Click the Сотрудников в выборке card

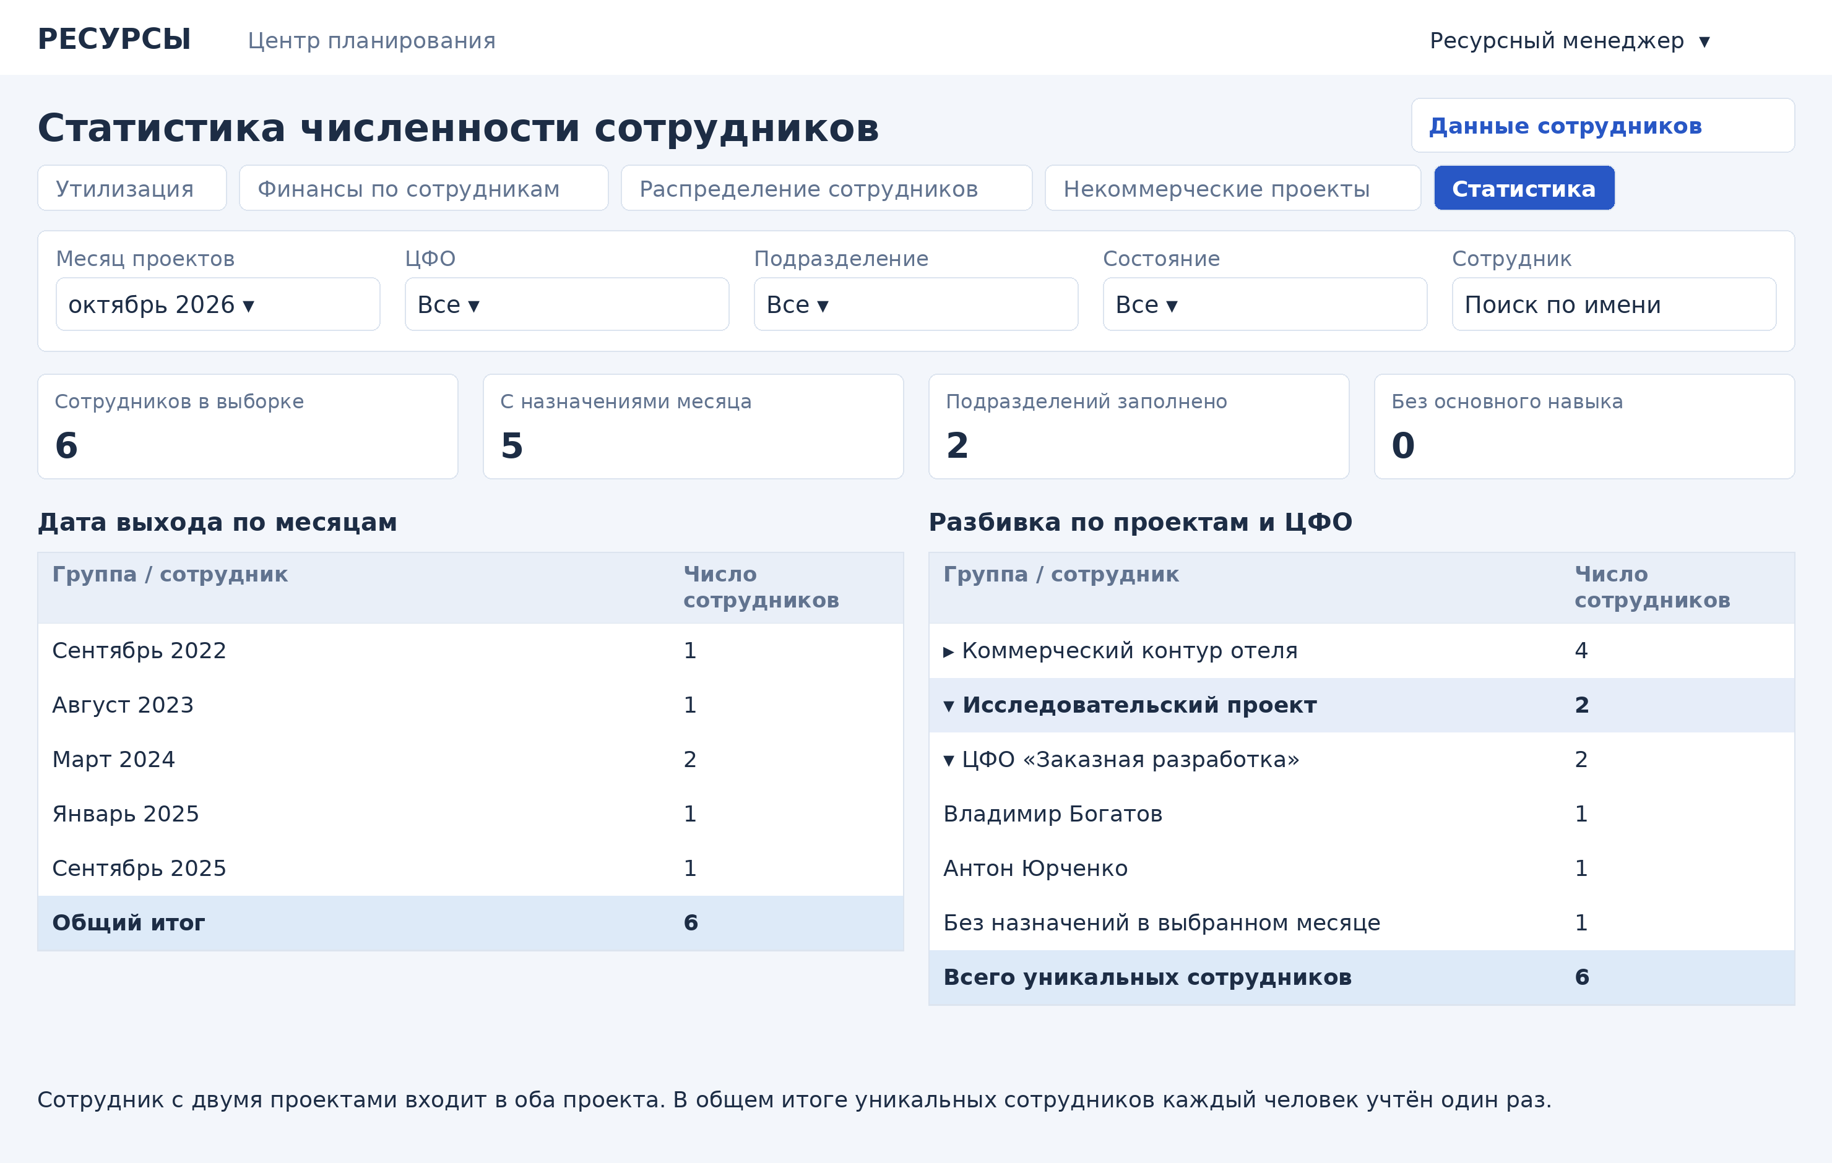248,427
